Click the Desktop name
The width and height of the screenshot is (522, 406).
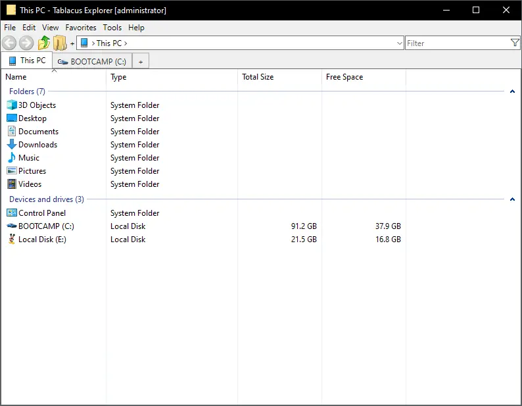32,118
